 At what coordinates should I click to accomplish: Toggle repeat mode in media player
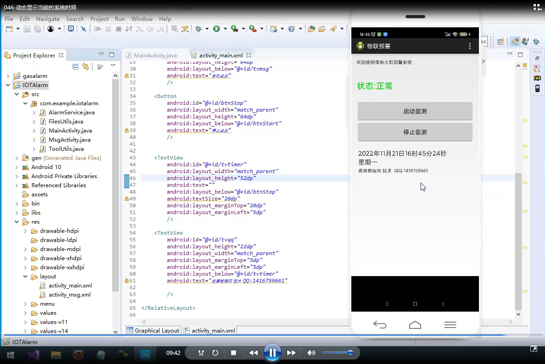tap(215, 353)
